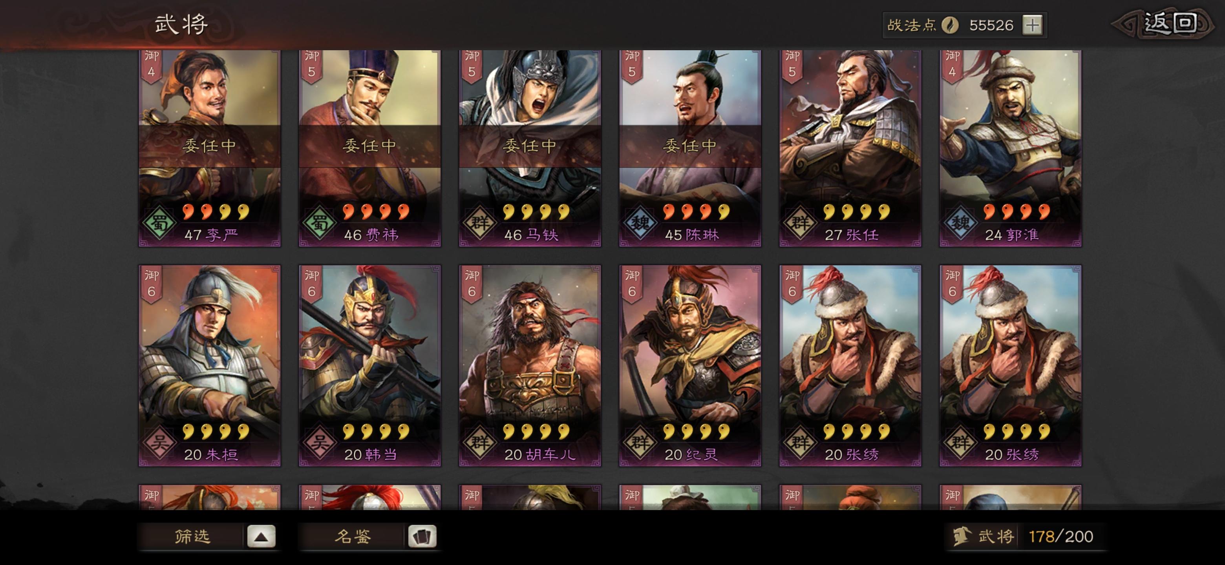Click the 名鉴 label

(x=352, y=536)
